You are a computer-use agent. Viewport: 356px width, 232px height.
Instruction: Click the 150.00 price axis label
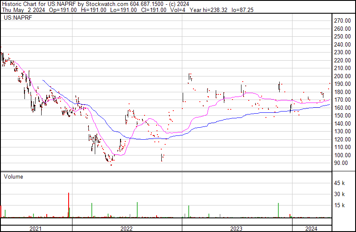coord(342,115)
